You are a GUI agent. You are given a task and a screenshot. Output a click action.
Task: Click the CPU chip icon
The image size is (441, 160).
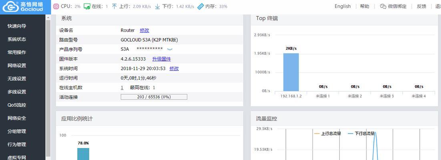pos(56,6)
